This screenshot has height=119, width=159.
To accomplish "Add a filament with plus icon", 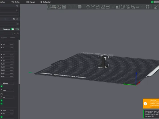I will (x=6, y=19).
